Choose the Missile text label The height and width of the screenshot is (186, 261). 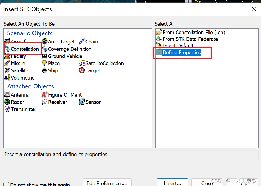coord(18,64)
